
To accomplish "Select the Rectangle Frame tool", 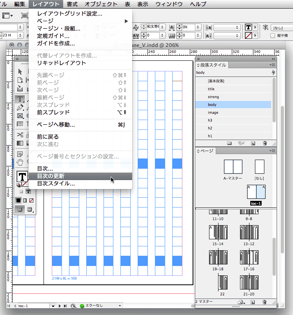I will [x=20, y=116].
